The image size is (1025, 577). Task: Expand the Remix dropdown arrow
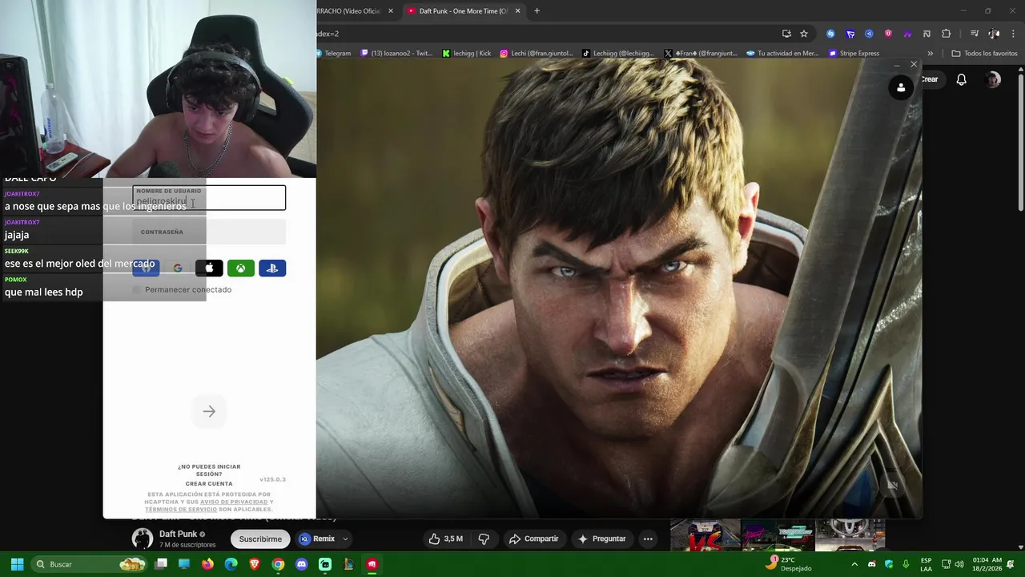pos(345,539)
